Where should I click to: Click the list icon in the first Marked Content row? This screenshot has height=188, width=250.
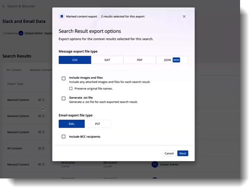(x=44, y=100)
